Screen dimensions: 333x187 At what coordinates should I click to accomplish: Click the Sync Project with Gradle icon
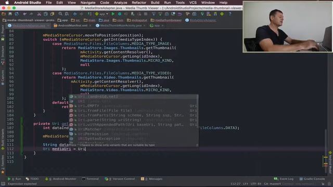202,14
